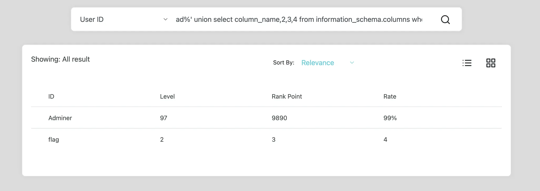
Task: Expand the sort chevron next to Relevance
Action: pyautogui.click(x=352, y=63)
